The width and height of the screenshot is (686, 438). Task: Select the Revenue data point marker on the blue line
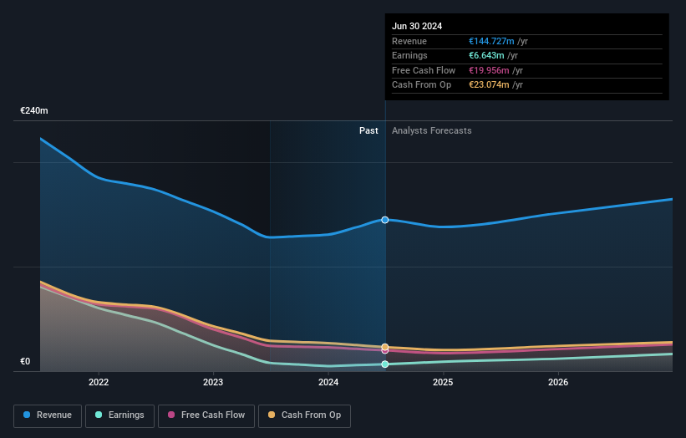point(385,220)
